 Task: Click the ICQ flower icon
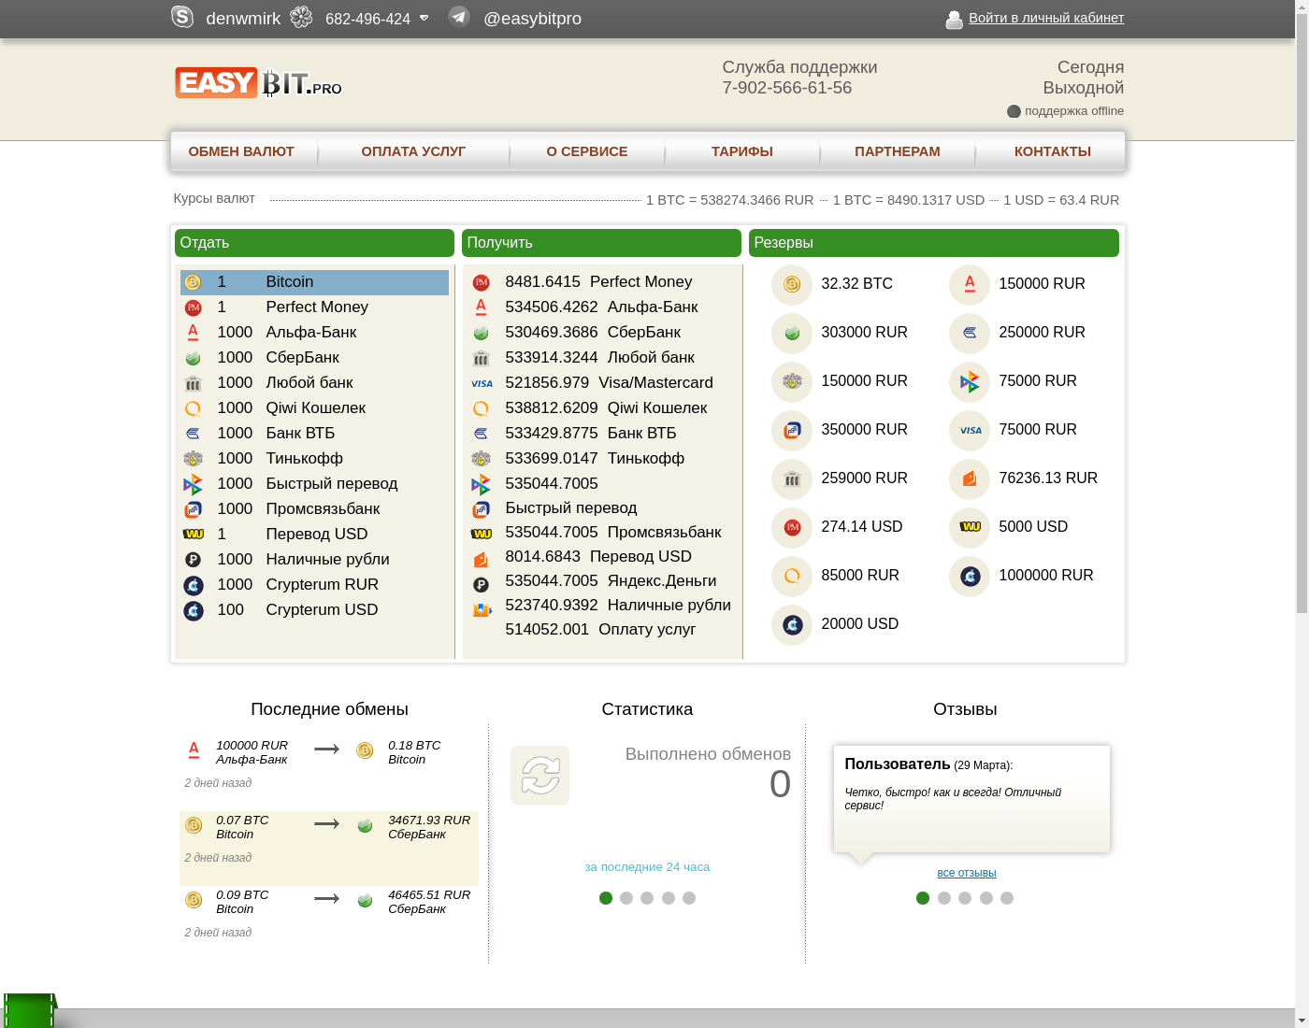301,17
